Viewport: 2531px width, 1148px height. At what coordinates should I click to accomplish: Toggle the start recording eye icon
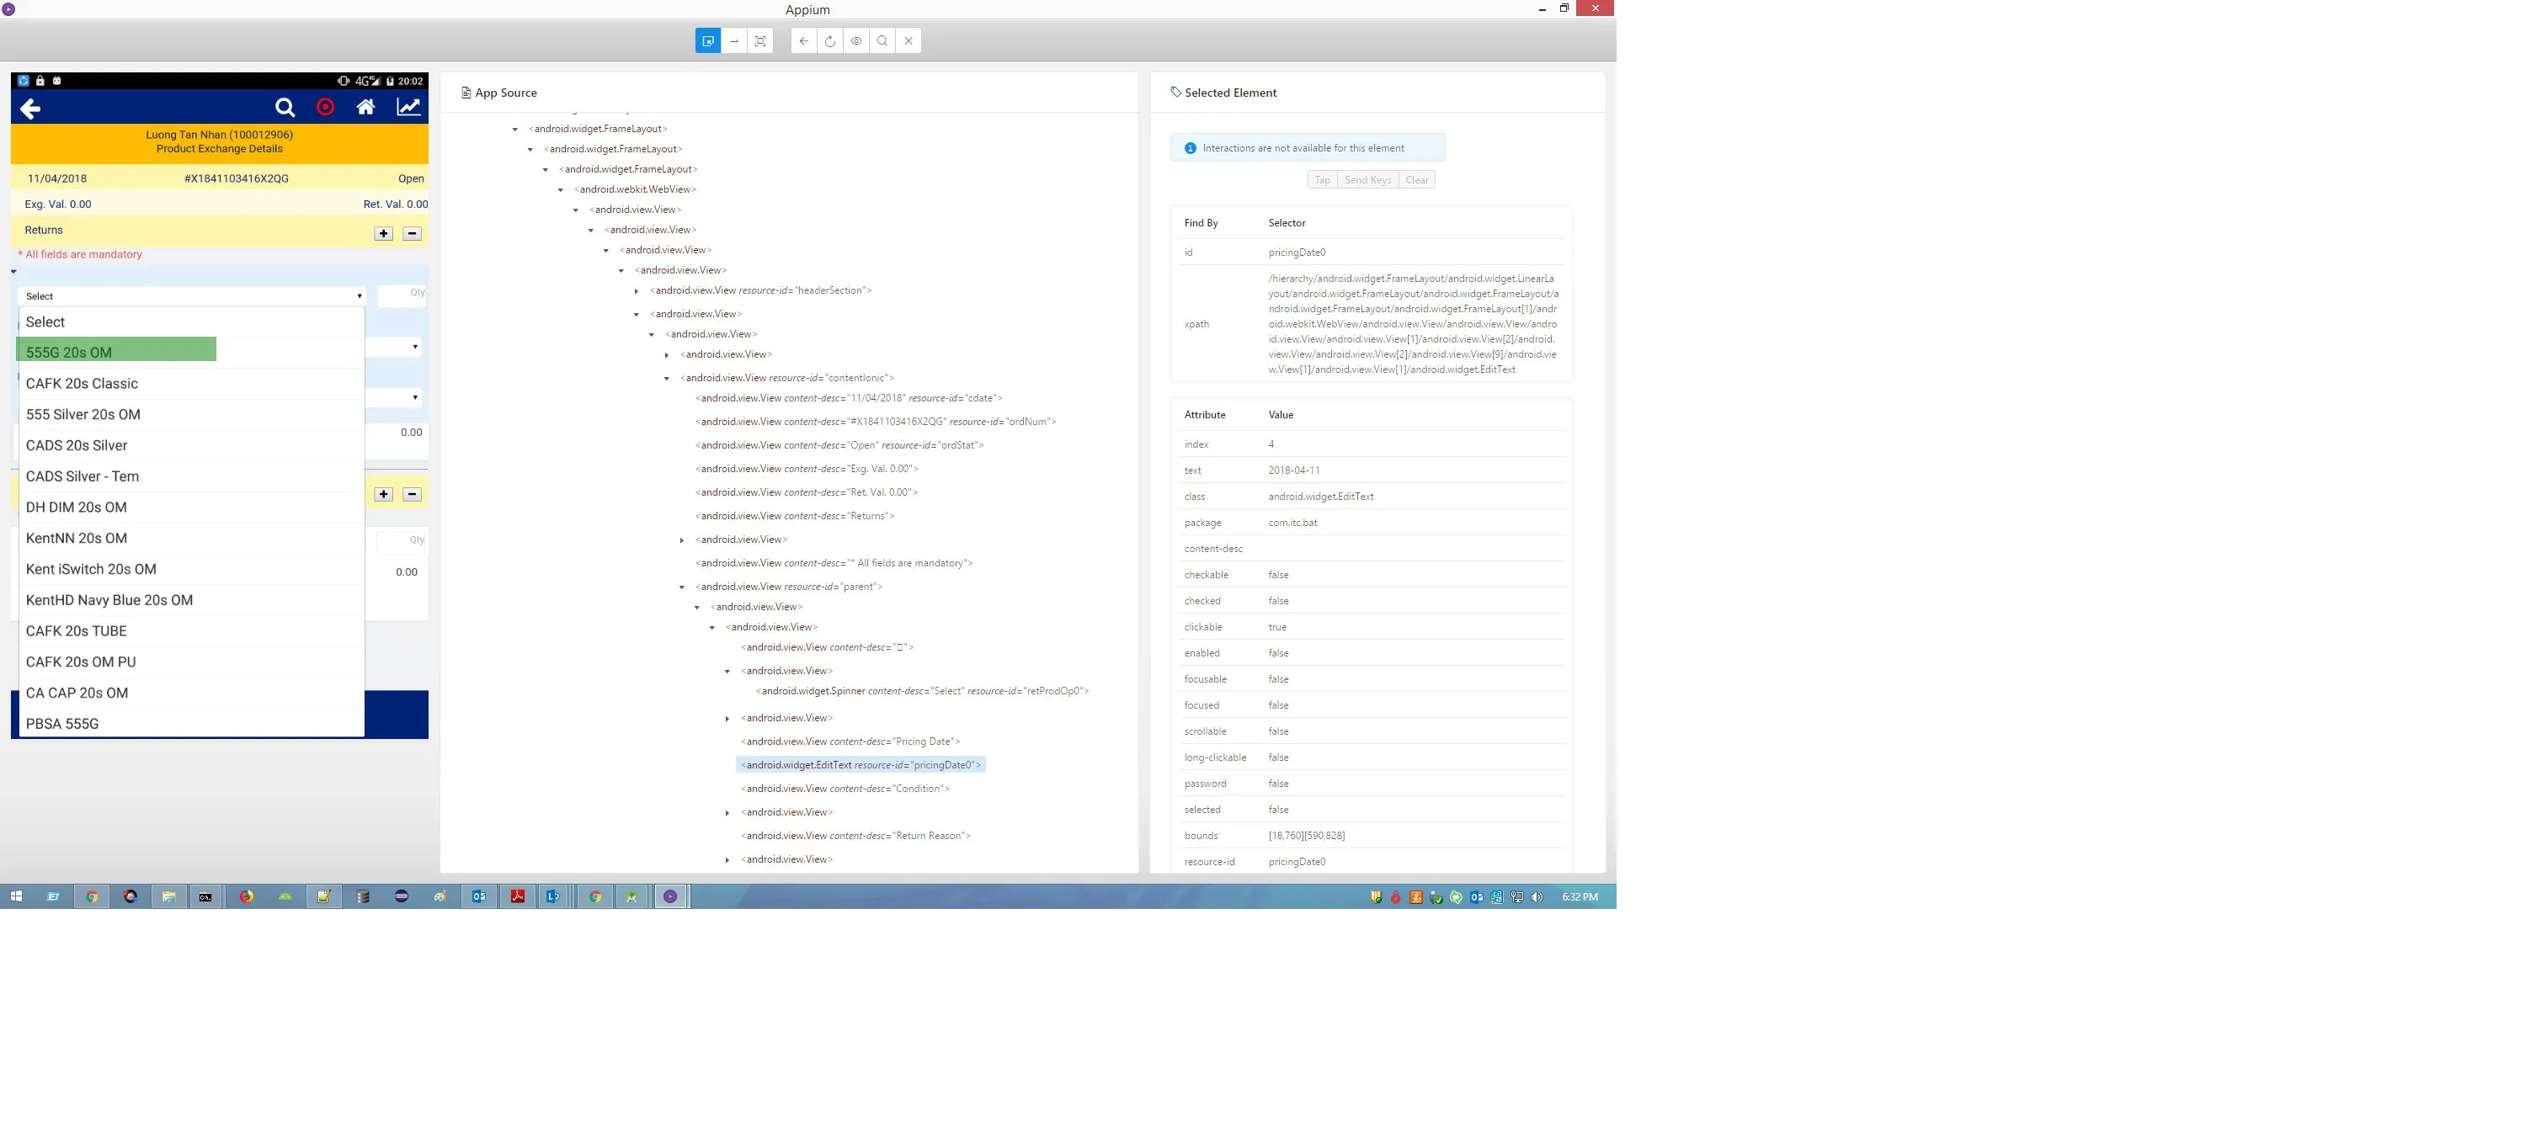[x=857, y=41]
